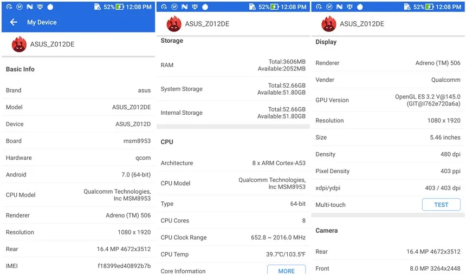The height and width of the screenshot is (275, 466).
Task: Tap the SD card icon in the right status bar
Action: pyautogui.click(x=407, y=6)
